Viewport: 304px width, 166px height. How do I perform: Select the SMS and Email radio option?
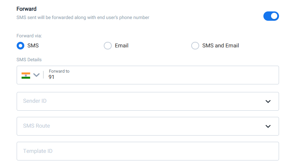coord(195,46)
